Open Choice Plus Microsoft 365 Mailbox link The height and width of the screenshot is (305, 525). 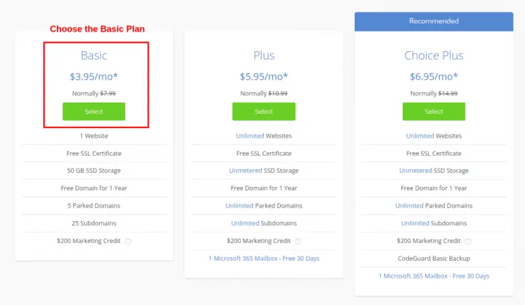coord(434,276)
